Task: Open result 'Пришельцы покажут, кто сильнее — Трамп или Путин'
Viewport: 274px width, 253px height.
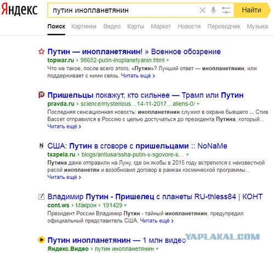Action: [x=145, y=95]
